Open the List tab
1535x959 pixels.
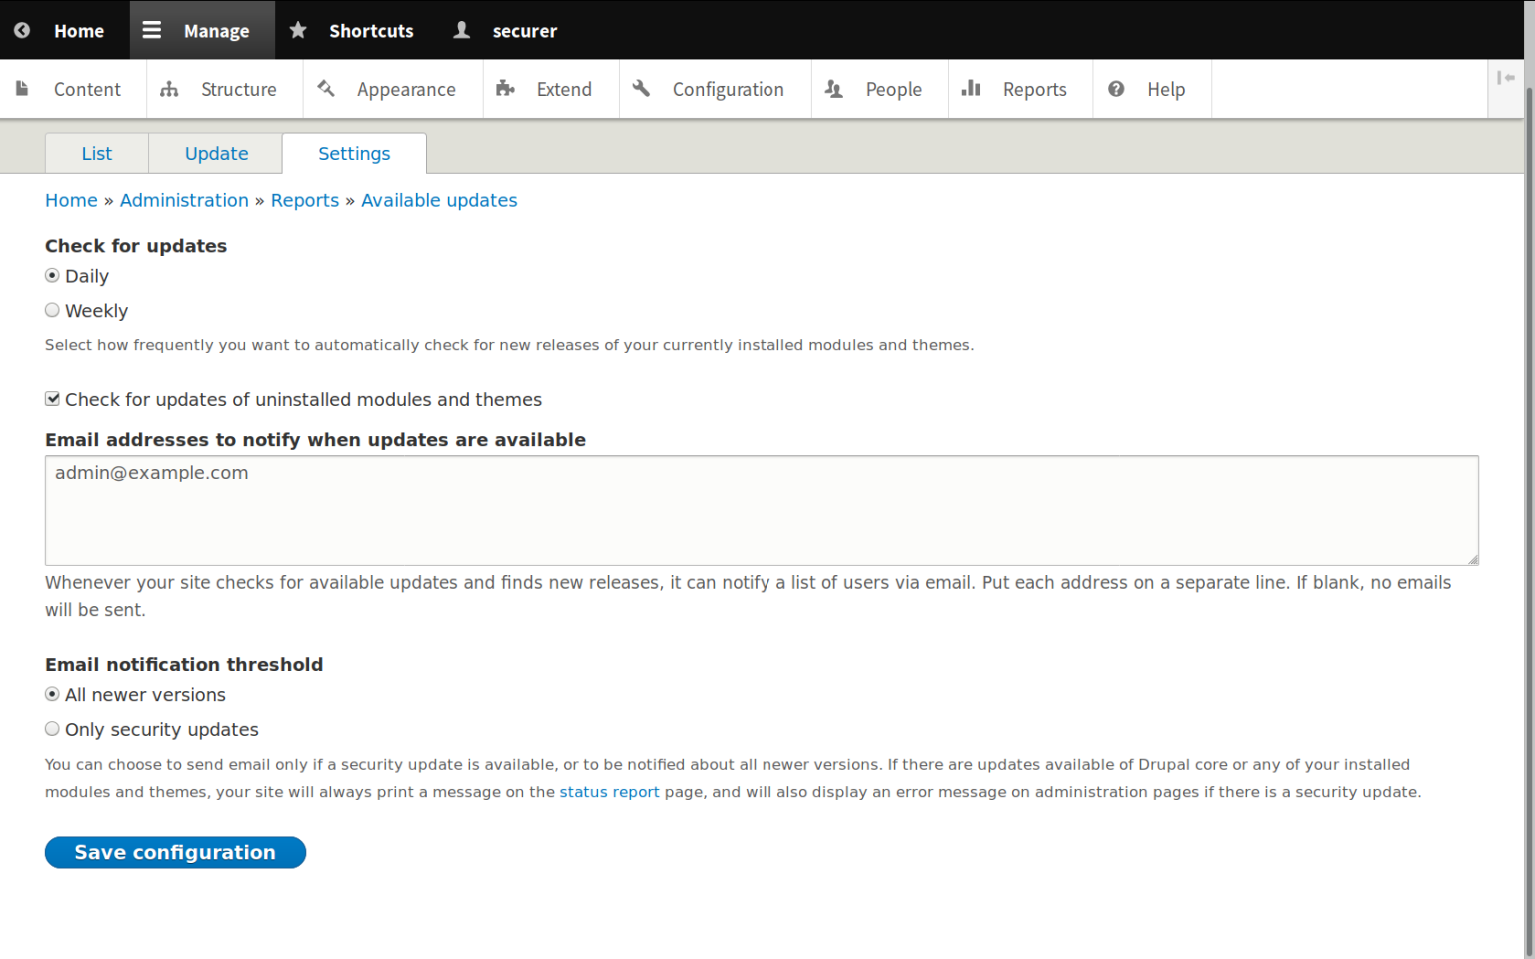pyautogui.click(x=96, y=153)
